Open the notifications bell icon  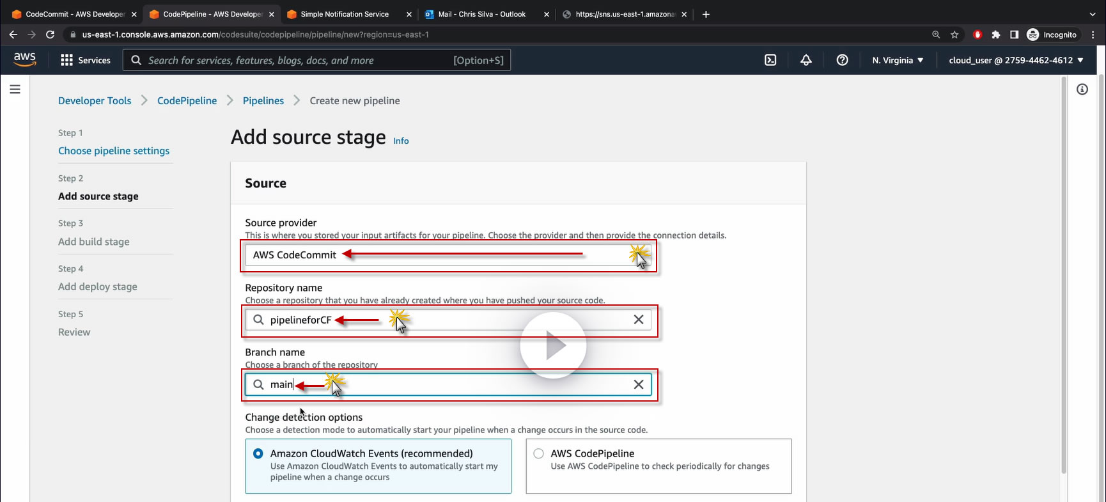806,60
